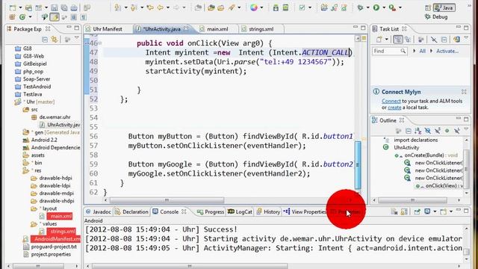Toggle alphabetical Sort in Outline toolbar
This screenshot has height=269, width=478.
(x=418, y=131)
